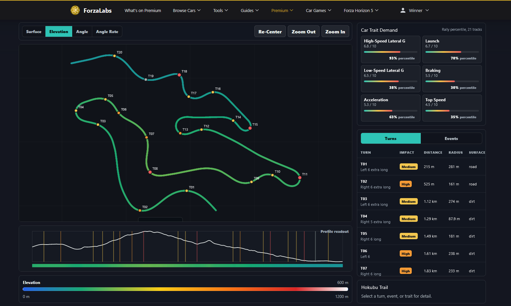Click the 87.9 m radius value

click(x=454, y=219)
